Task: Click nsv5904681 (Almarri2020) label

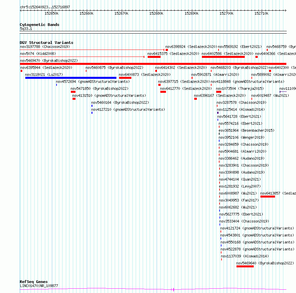Action: coord(242,151)
